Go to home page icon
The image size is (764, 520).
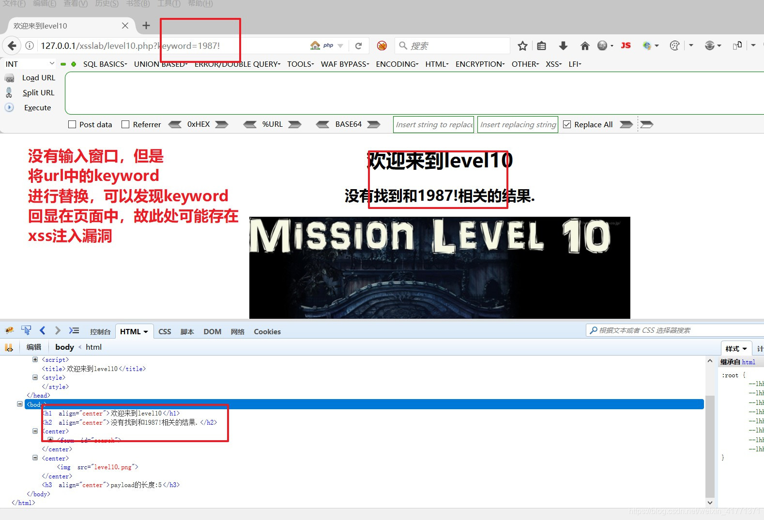(585, 45)
